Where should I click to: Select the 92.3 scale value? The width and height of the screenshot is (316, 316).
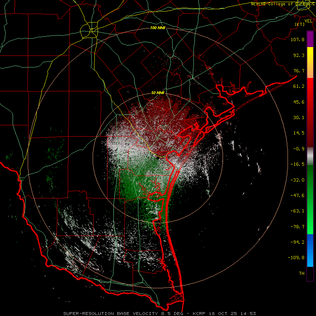click(299, 55)
